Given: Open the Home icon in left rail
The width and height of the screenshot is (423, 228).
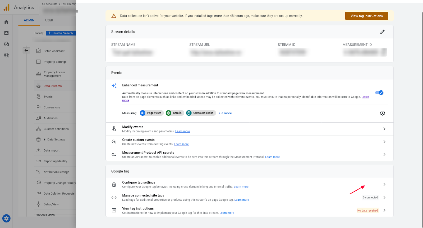Looking at the screenshot, I should (x=6, y=22).
